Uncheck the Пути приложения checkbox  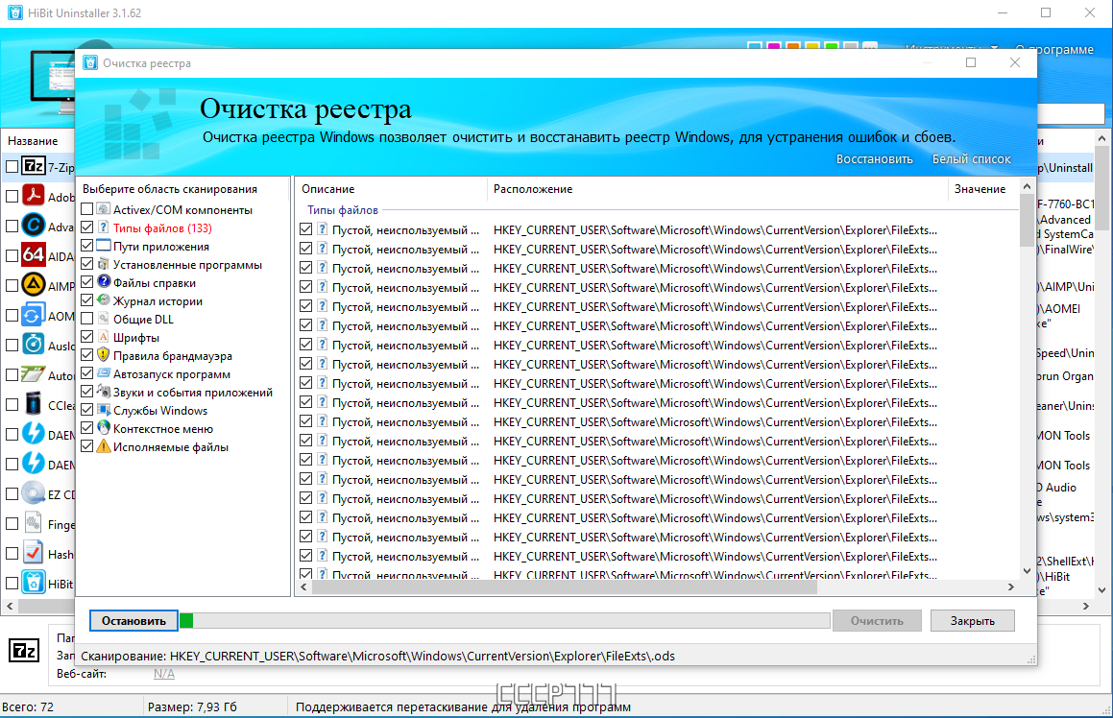(x=87, y=246)
